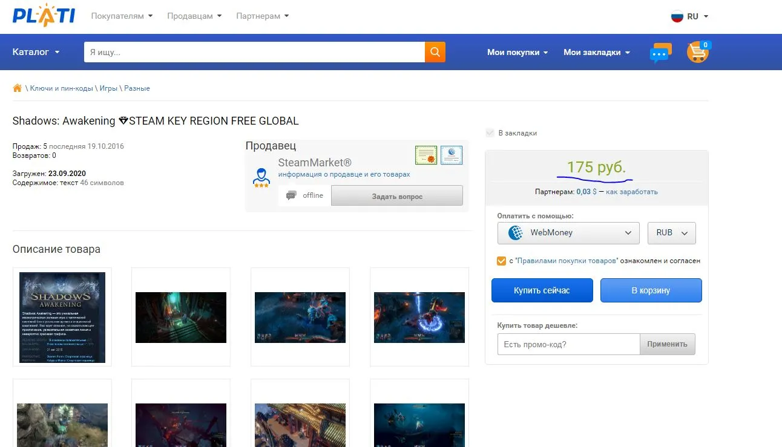Click the '175 руб.' price text
Screen dimensions: 782x447
point(596,167)
